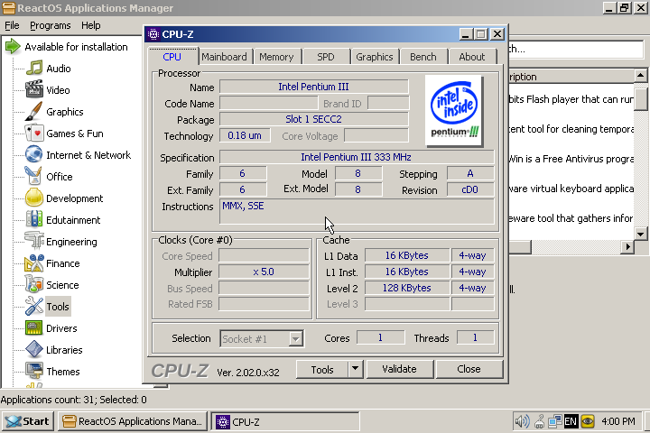Open the Socket #1 selection dropdown
Viewport: 650px width, 433px height.
(295, 339)
